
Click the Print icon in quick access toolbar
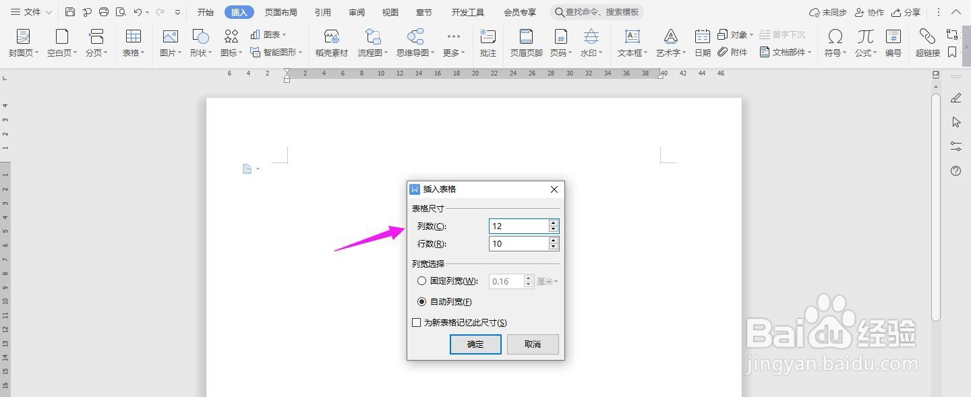click(104, 12)
